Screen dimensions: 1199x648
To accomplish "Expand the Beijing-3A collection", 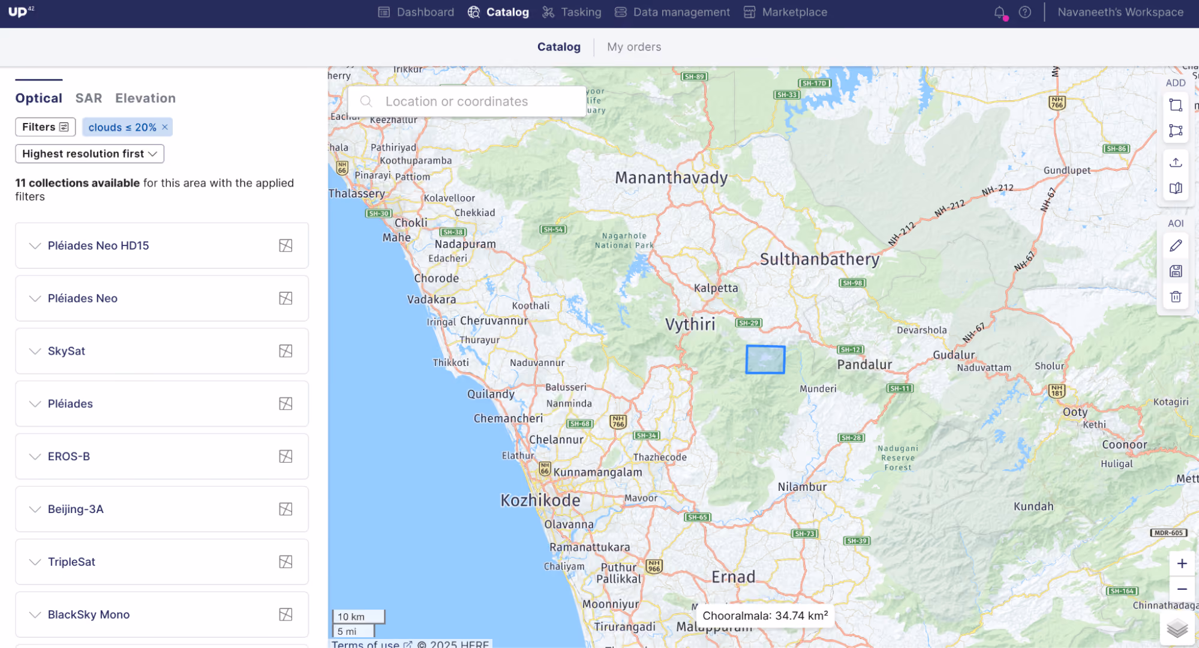I will (35, 509).
